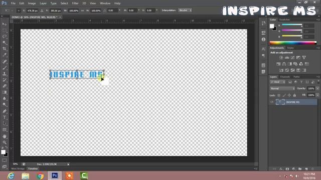Open the Character panel icon
The image size is (321, 180).
pyautogui.click(x=263, y=49)
